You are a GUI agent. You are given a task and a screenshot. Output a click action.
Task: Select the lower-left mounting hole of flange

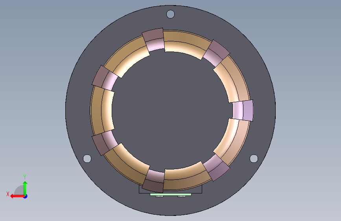pyautogui.click(x=87, y=158)
